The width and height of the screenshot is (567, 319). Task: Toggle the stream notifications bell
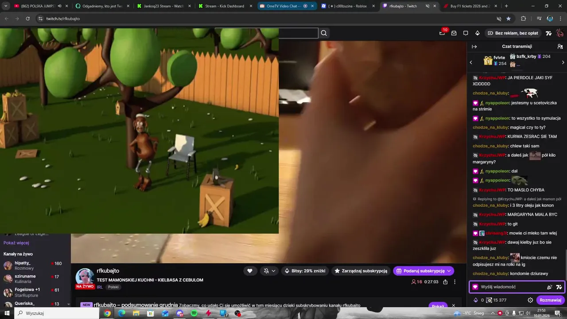[x=266, y=271]
